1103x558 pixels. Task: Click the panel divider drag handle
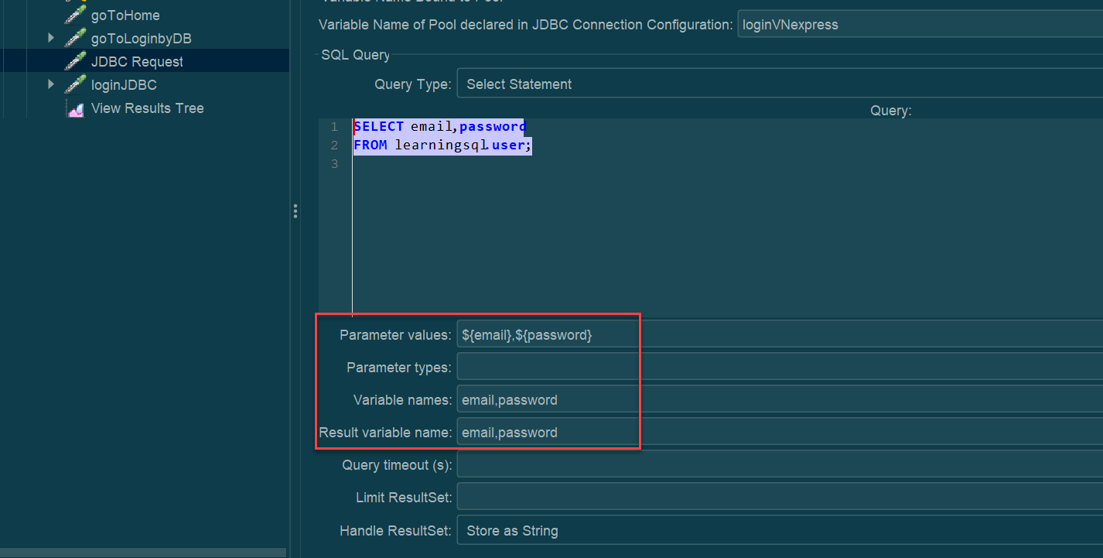coord(295,211)
